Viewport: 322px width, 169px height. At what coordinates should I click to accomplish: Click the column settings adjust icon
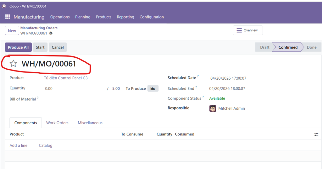(316, 134)
